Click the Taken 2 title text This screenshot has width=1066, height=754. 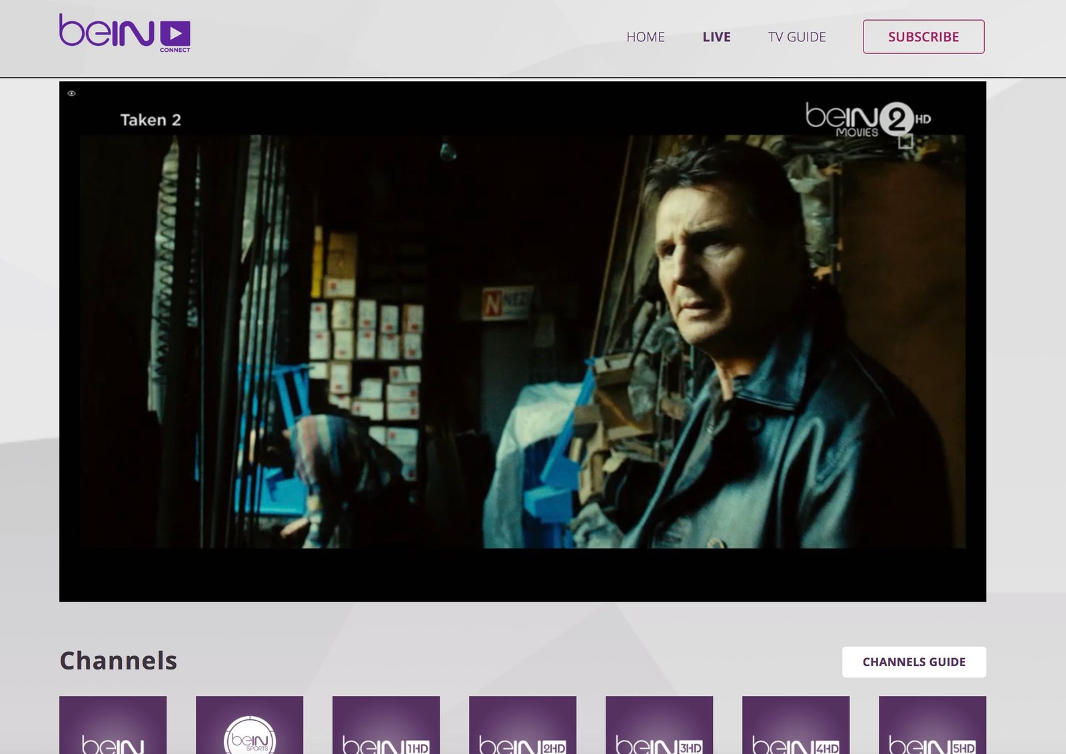pyautogui.click(x=151, y=120)
